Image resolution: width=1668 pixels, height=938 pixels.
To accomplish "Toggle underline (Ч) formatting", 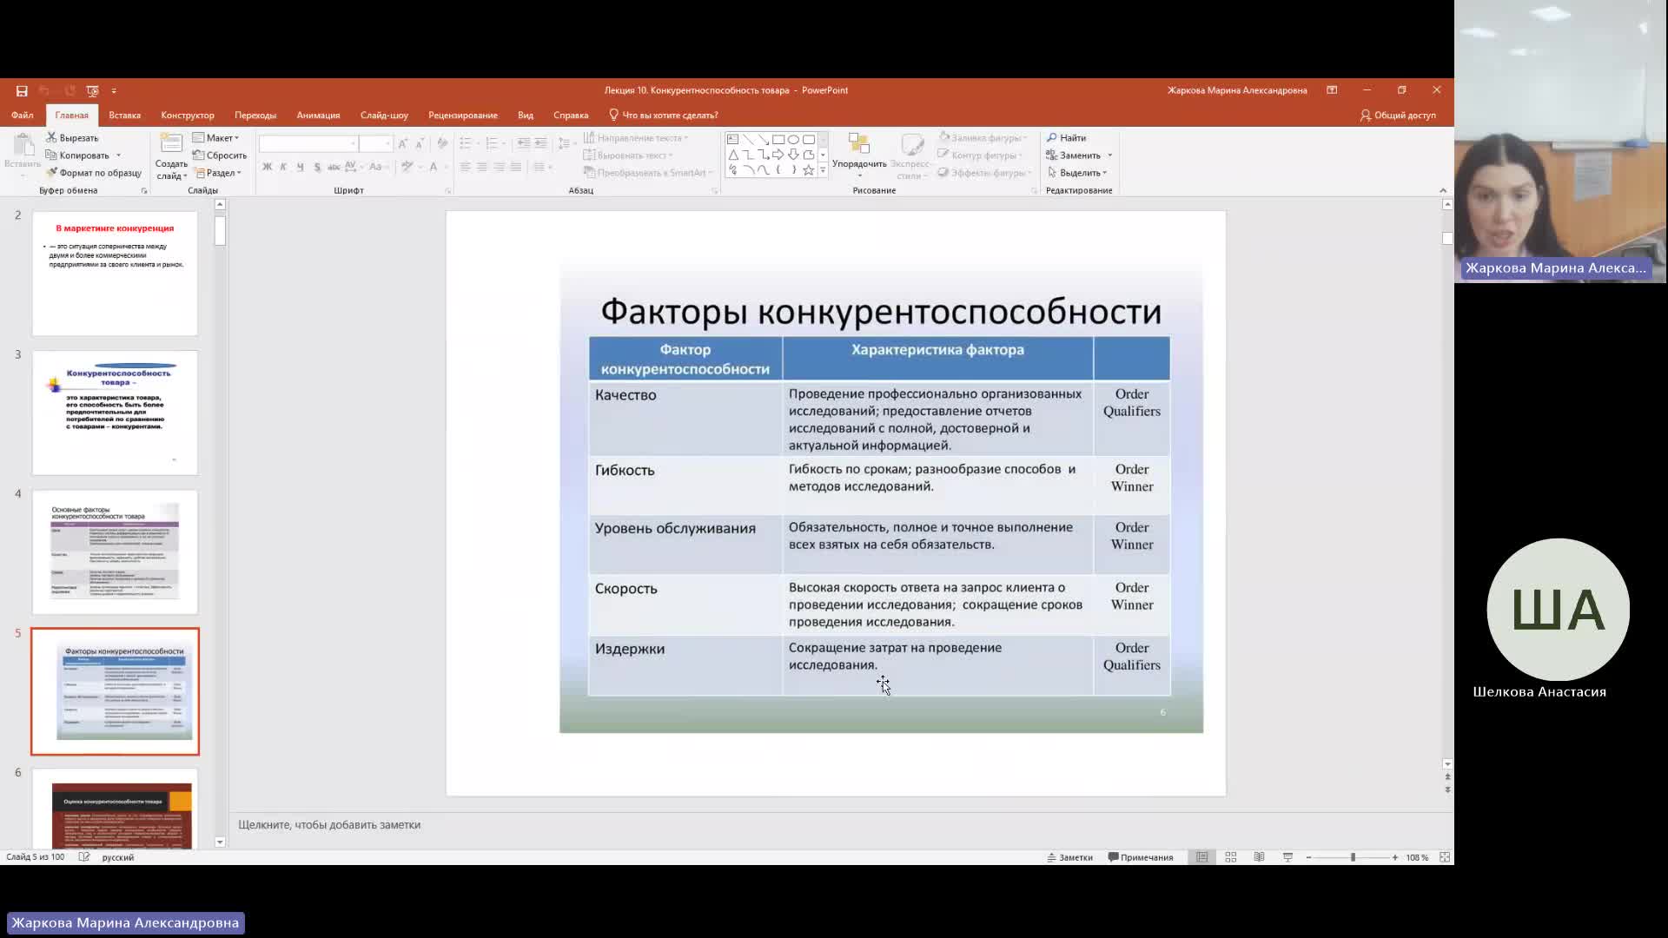I will coord(300,167).
